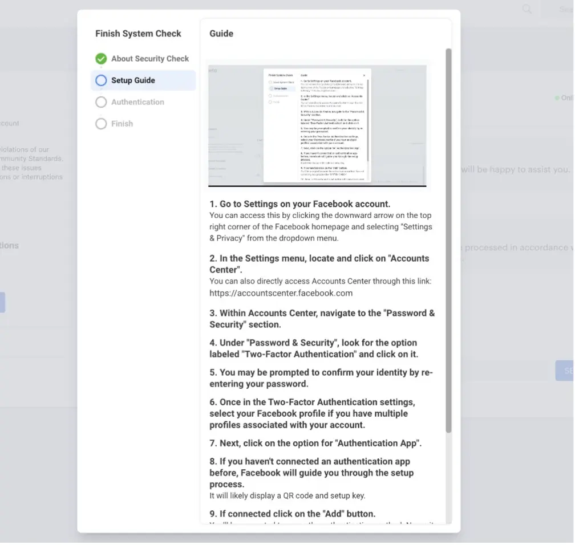
Task: Click the Guide heading
Action: [x=221, y=34]
